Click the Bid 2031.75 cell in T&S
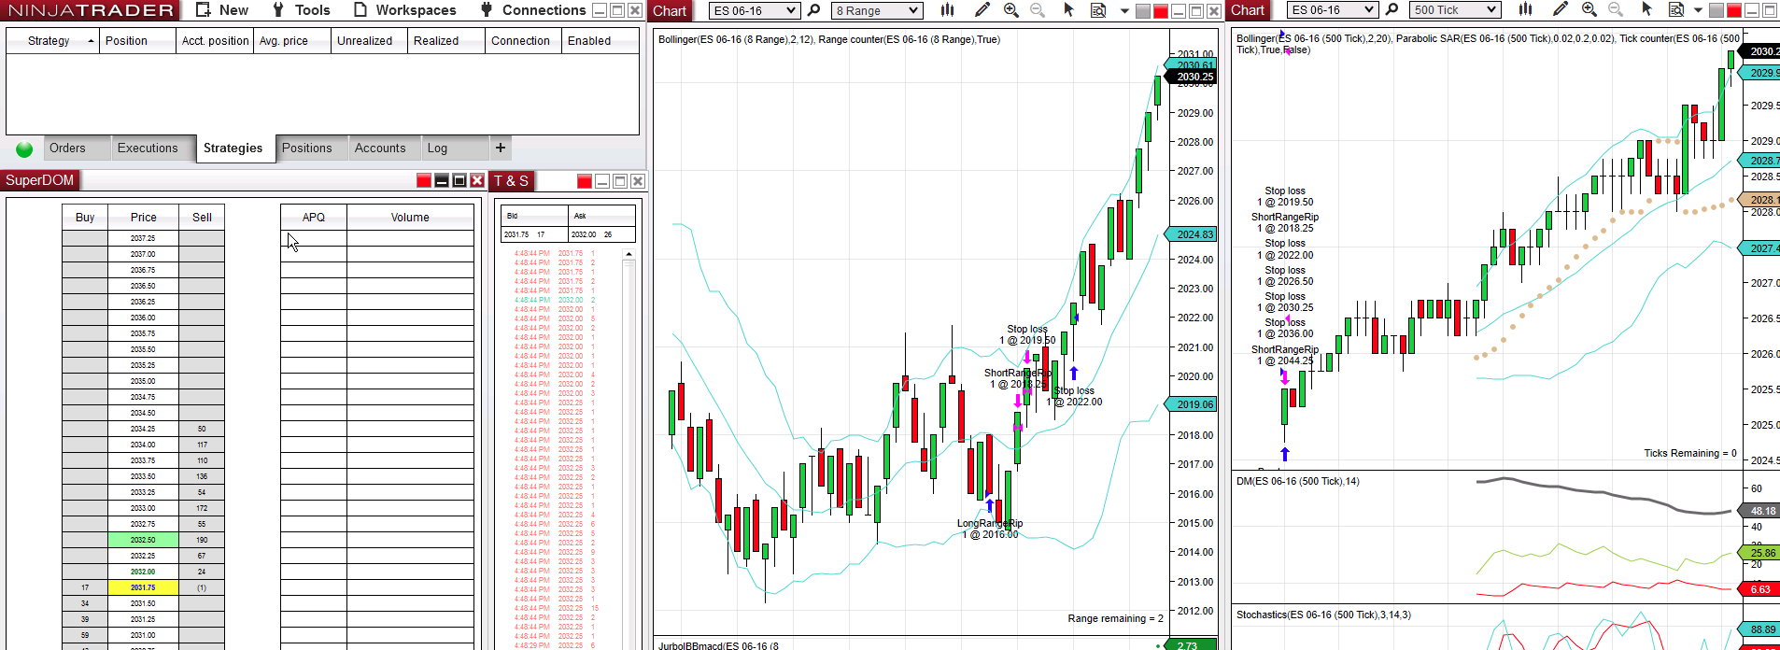The height and width of the screenshot is (650, 1780). pyautogui.click(x=534, y=234)
